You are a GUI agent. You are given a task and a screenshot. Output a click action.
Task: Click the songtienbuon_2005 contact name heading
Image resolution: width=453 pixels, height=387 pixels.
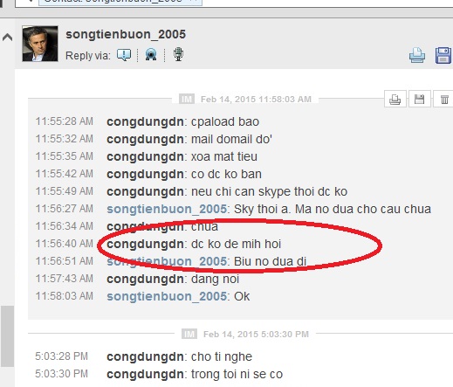[x=126, y=34]
